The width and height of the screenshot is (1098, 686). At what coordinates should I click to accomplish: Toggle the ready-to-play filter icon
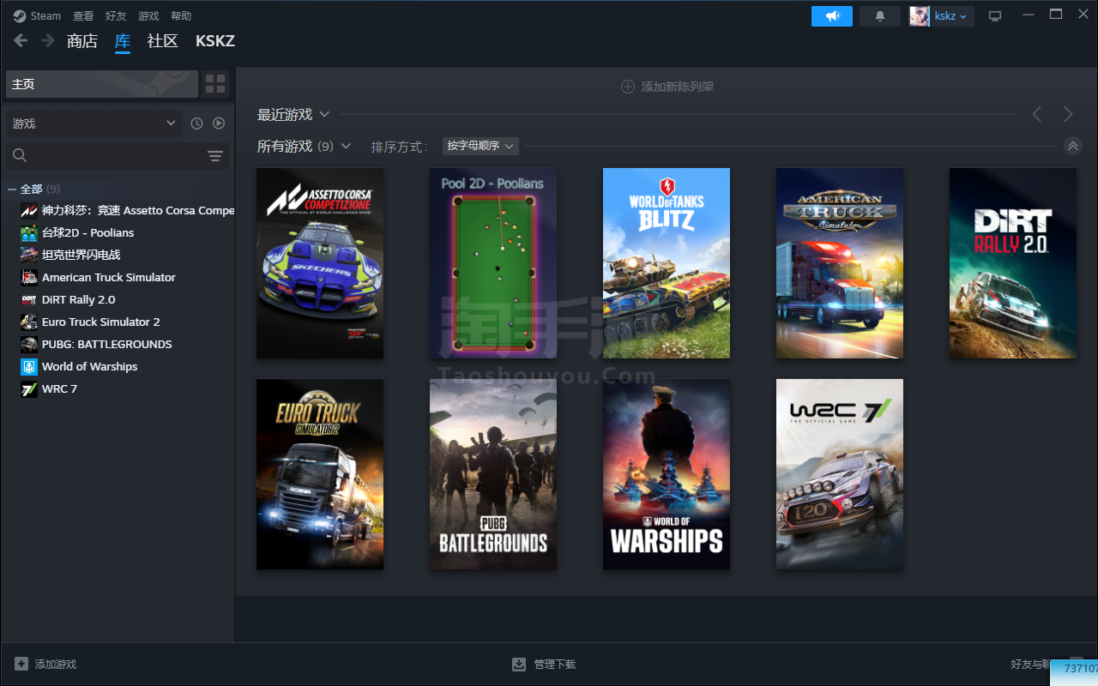click(x=219, y=123)
